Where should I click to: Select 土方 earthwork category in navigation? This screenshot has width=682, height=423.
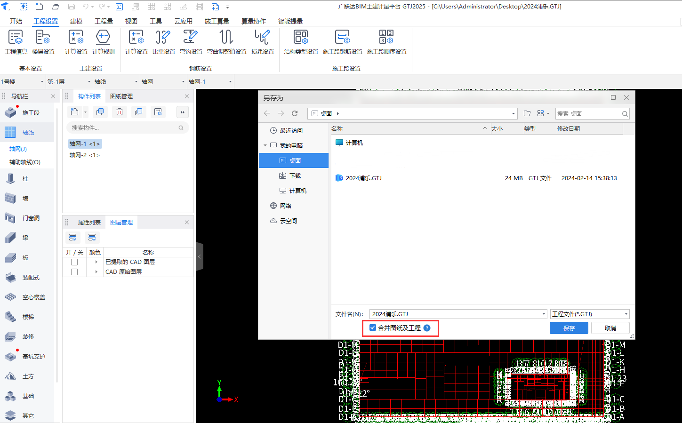pyautogui.click(x=27, y=376)
